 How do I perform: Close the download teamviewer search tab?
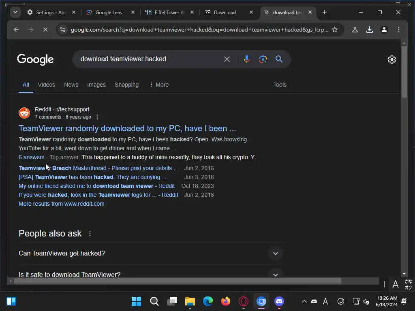click(310, 13)
